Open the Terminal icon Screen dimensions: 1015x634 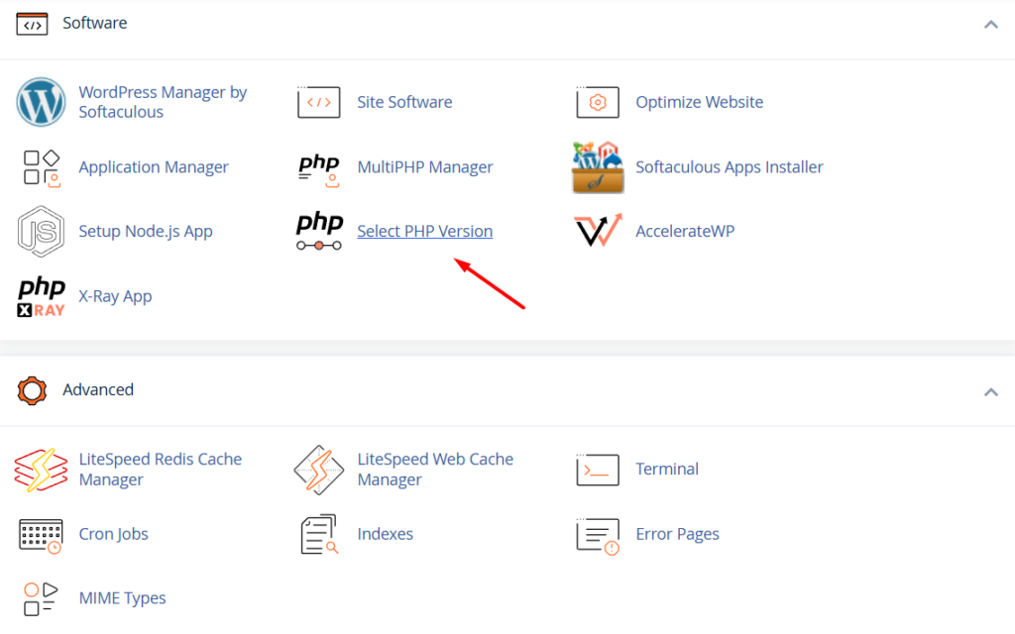point(598,470)
